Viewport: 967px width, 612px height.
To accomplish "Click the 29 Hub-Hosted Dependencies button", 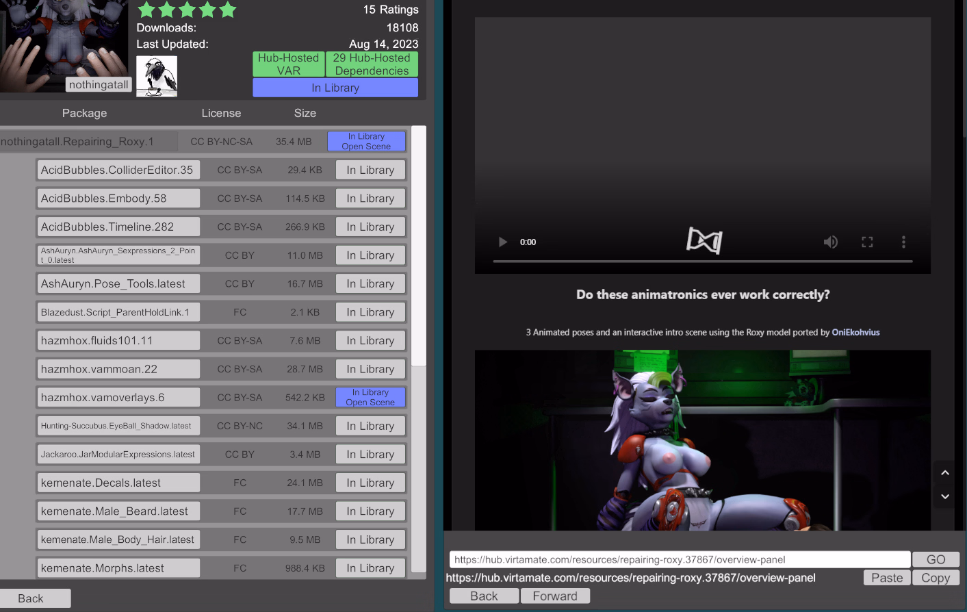I will tap(372, 64).
